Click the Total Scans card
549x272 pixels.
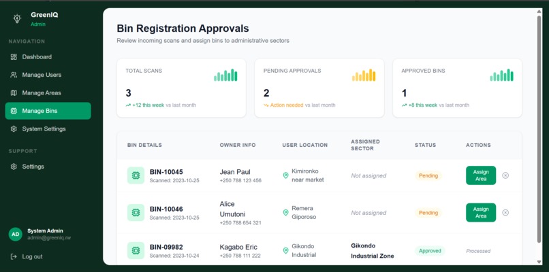point(181,88)
